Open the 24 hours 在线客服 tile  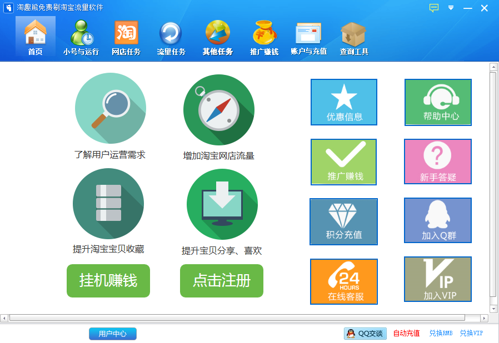pyautogui.click(x=344, y=281)
